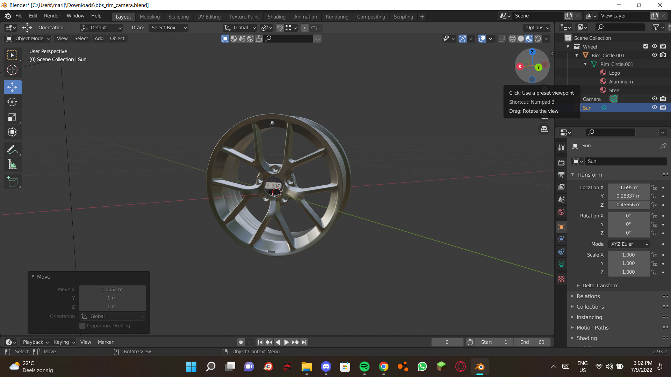
Task: Open the Render menu
Action: point(52,16)
